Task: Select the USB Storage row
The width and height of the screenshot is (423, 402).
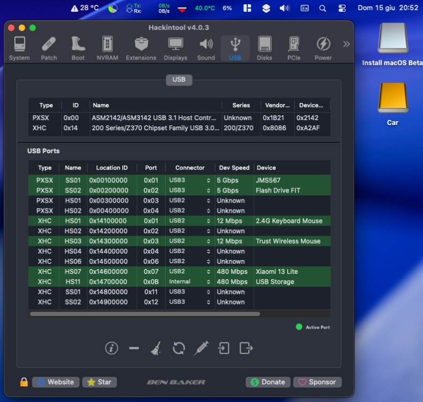Action: (180, 282)
